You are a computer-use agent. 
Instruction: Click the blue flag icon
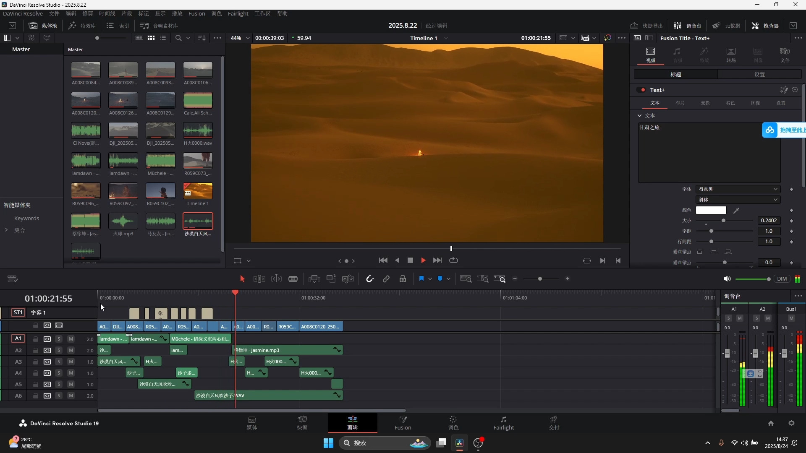421,279
